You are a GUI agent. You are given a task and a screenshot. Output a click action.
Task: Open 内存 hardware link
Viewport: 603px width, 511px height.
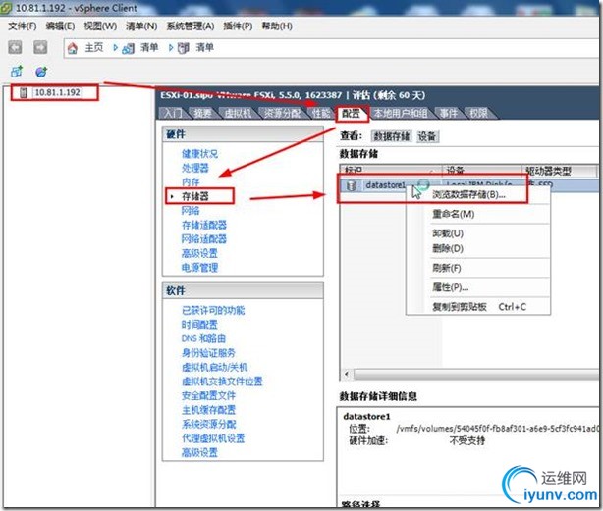191,182
